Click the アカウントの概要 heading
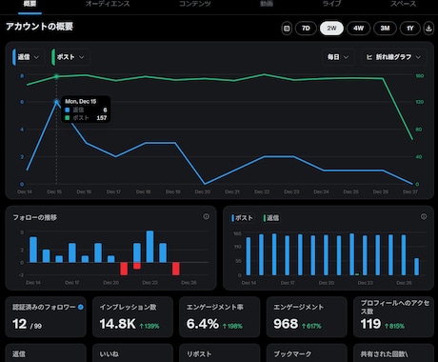Image resolution: width=438 pixels, height=362 pixels. [40, 27]
